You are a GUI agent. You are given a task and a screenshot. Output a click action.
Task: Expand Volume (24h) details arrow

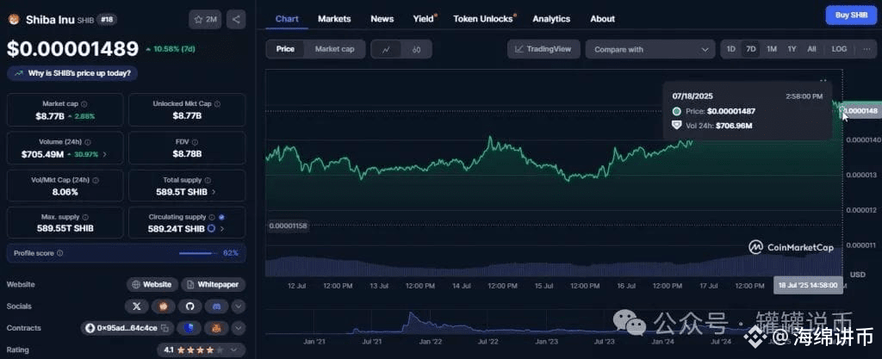click(x=104, y=154)
